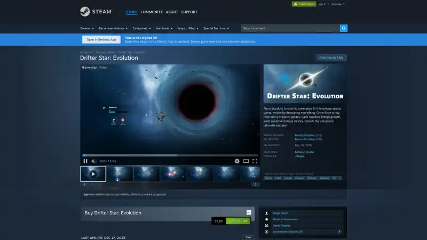Click the Strategy Games breadcrumb
Screen dimensions: 427x240
point(106,52)
